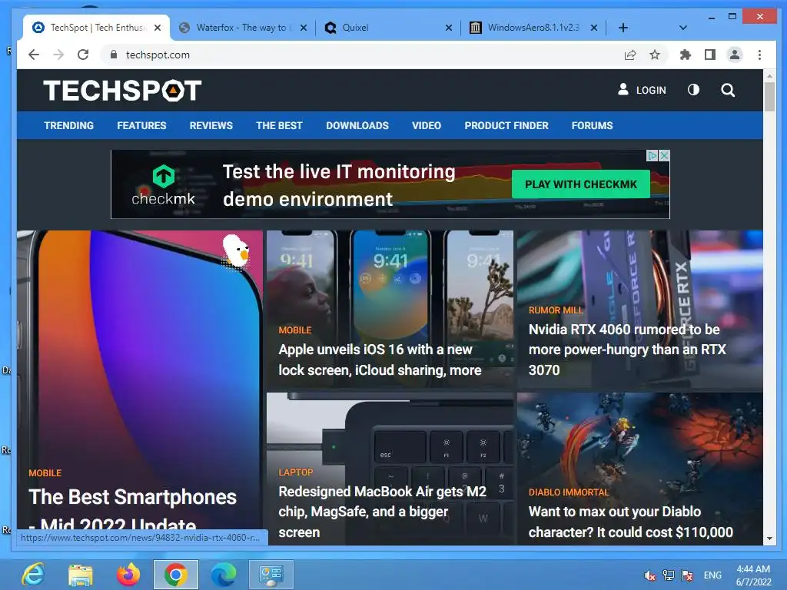
Task: Launch Microsoft Edge from taskbar
Action: click(x=224, y=575)
